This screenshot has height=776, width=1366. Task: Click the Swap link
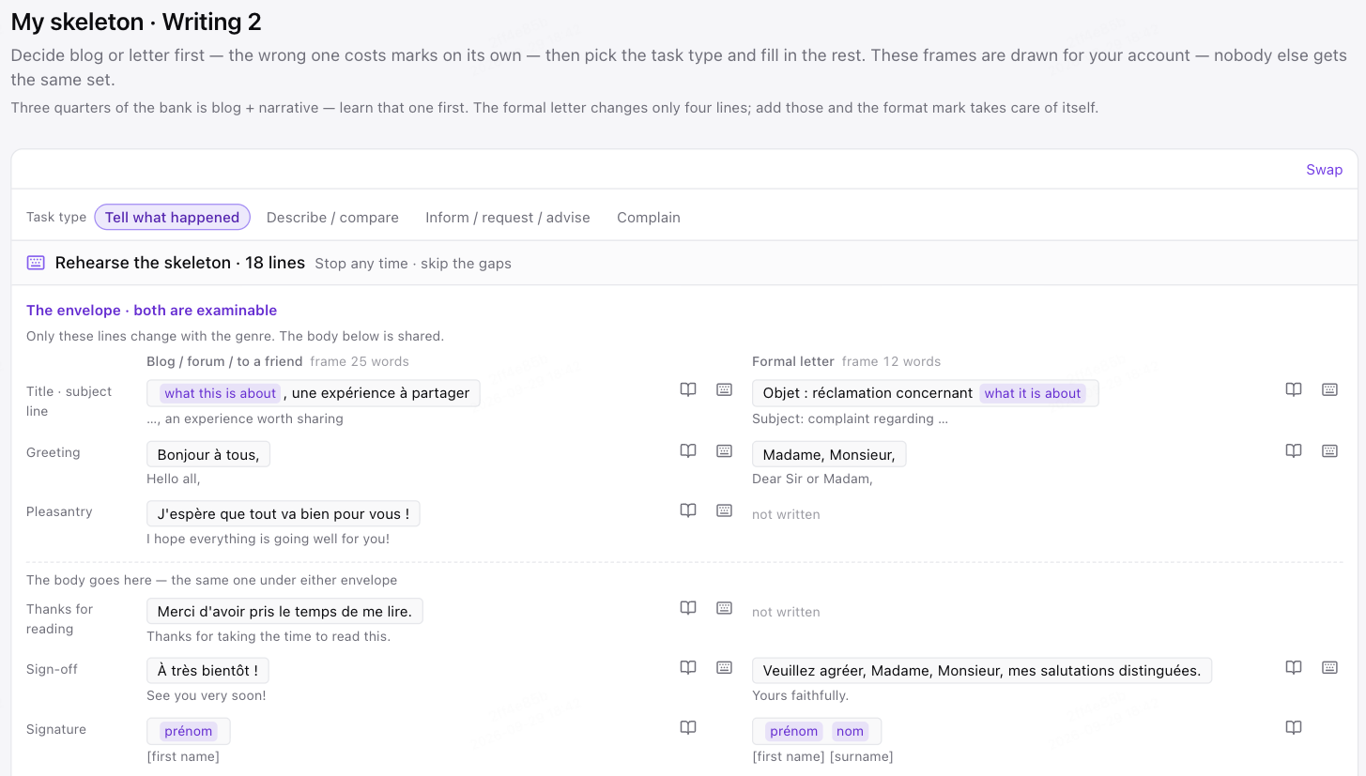1325,170
